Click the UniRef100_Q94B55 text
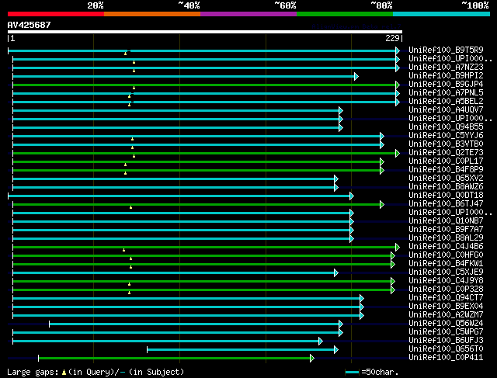This screenshot has width=497, height=378. pos(446,127)
